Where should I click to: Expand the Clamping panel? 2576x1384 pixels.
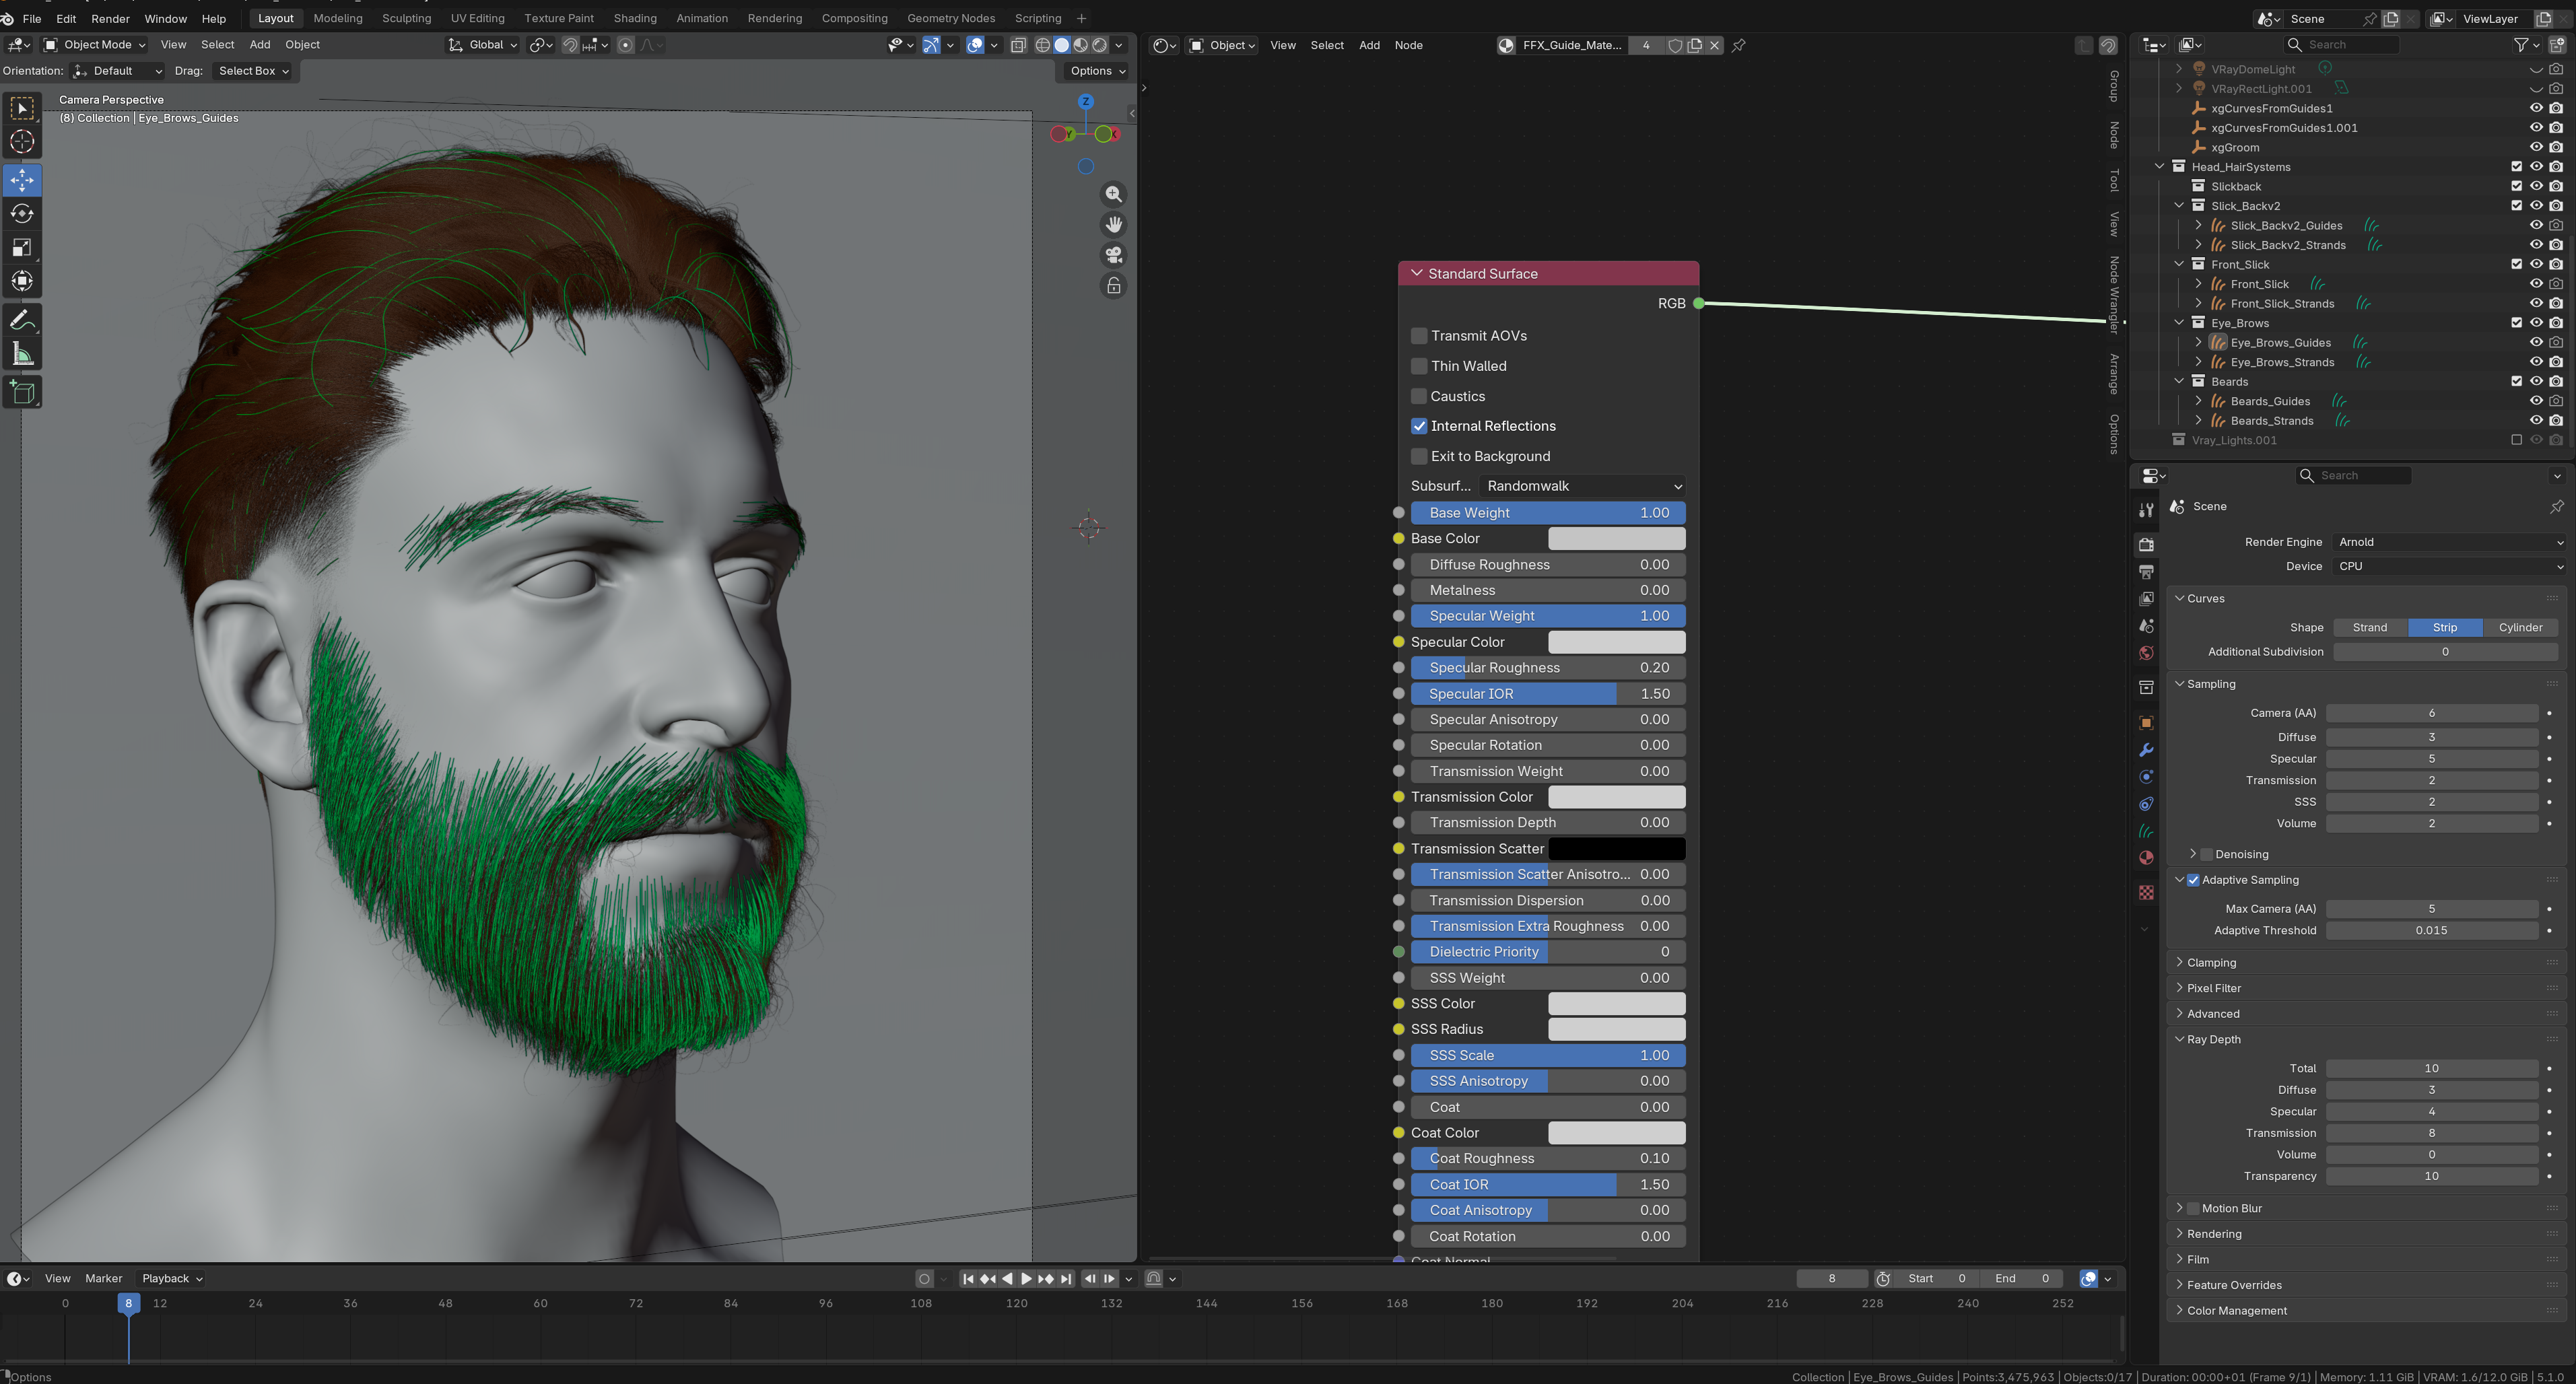tap(2211, 962)
